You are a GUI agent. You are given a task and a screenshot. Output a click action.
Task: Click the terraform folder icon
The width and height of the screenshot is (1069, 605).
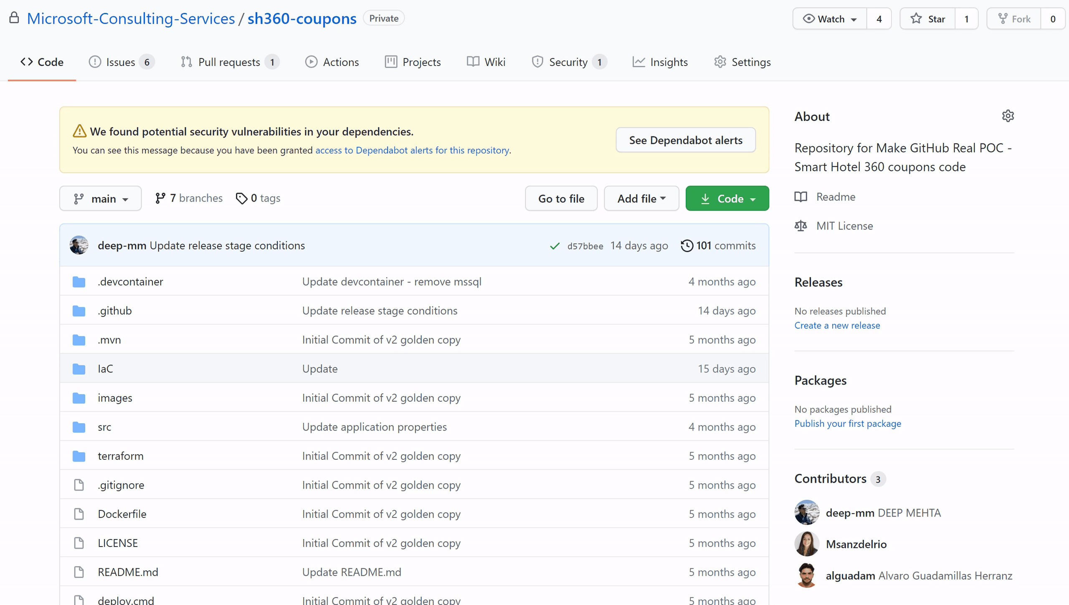click(x=79, y=456)
